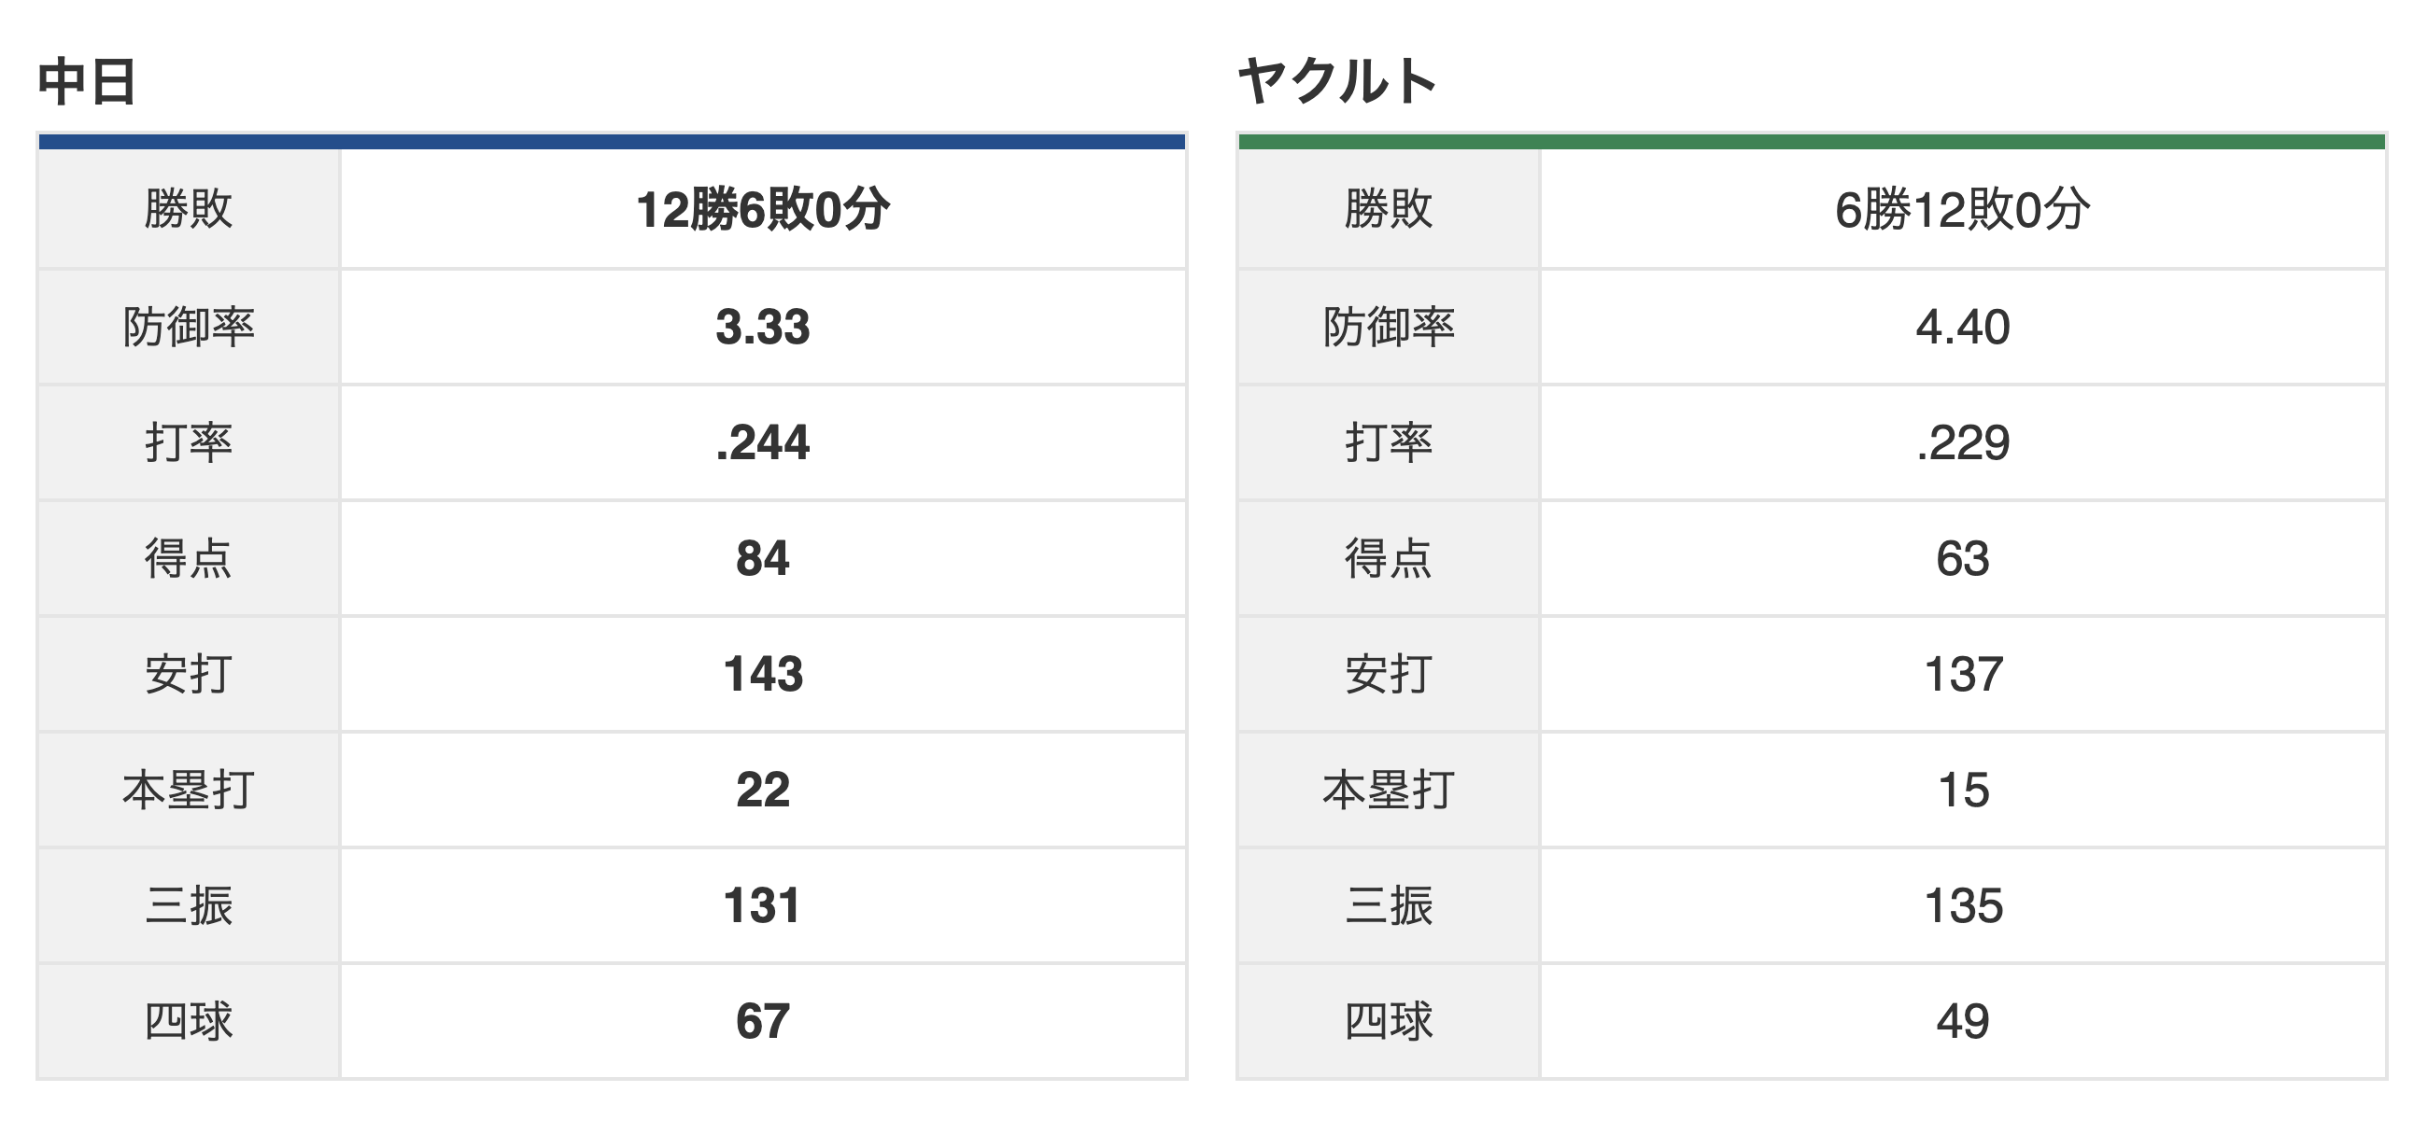Click ヤクルト 得点 value 63
The width and height of the screenshot is (2428, 1148).
(1962, 558)
